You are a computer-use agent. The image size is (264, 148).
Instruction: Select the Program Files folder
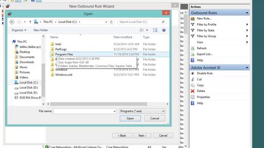(110, 54)
